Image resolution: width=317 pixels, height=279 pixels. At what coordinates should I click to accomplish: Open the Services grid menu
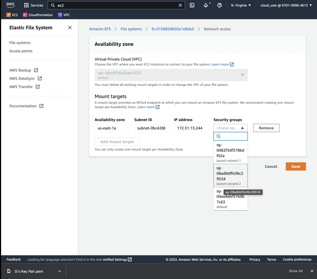tap(26, 5)
